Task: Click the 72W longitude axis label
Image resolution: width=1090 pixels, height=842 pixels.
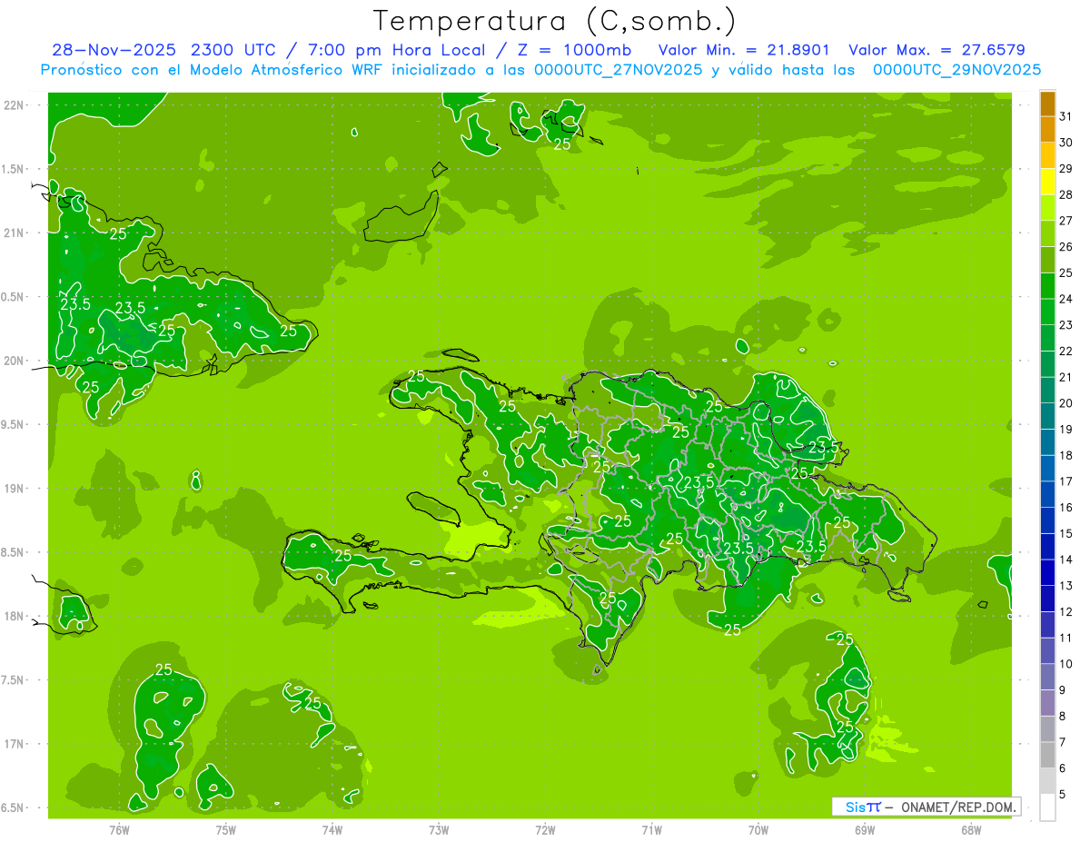Action: coord(545,829)
